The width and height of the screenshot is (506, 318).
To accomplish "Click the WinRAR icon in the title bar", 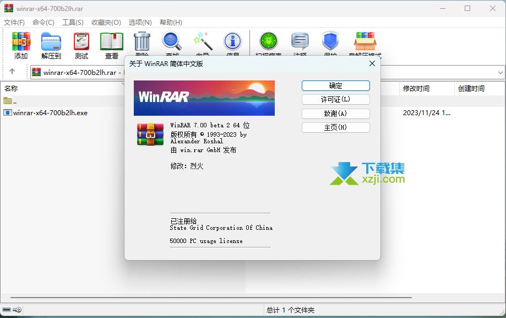I will [x=9, y=8].
